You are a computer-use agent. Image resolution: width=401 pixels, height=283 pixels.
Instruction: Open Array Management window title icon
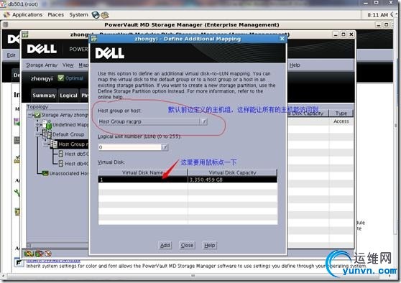click(25, 34)
